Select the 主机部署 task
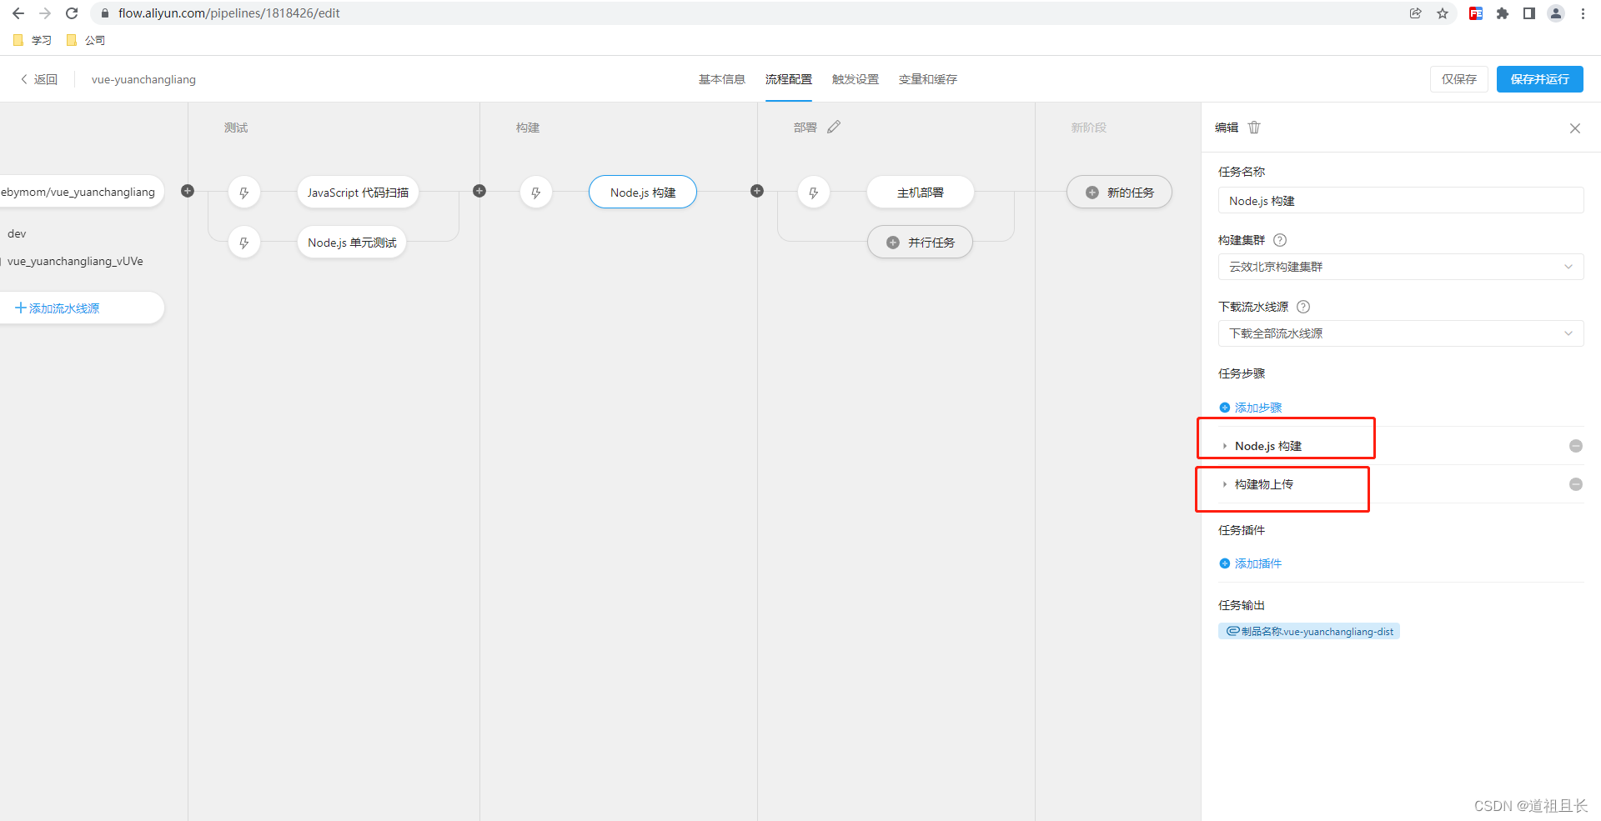1601x821 pixels. click(921, 193)
